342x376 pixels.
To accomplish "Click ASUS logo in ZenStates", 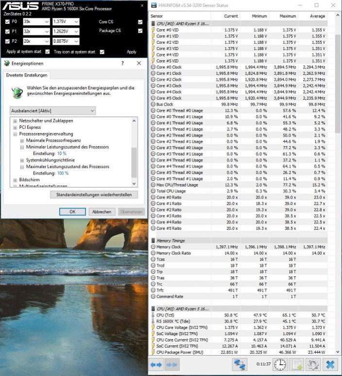I will [20, 6].
